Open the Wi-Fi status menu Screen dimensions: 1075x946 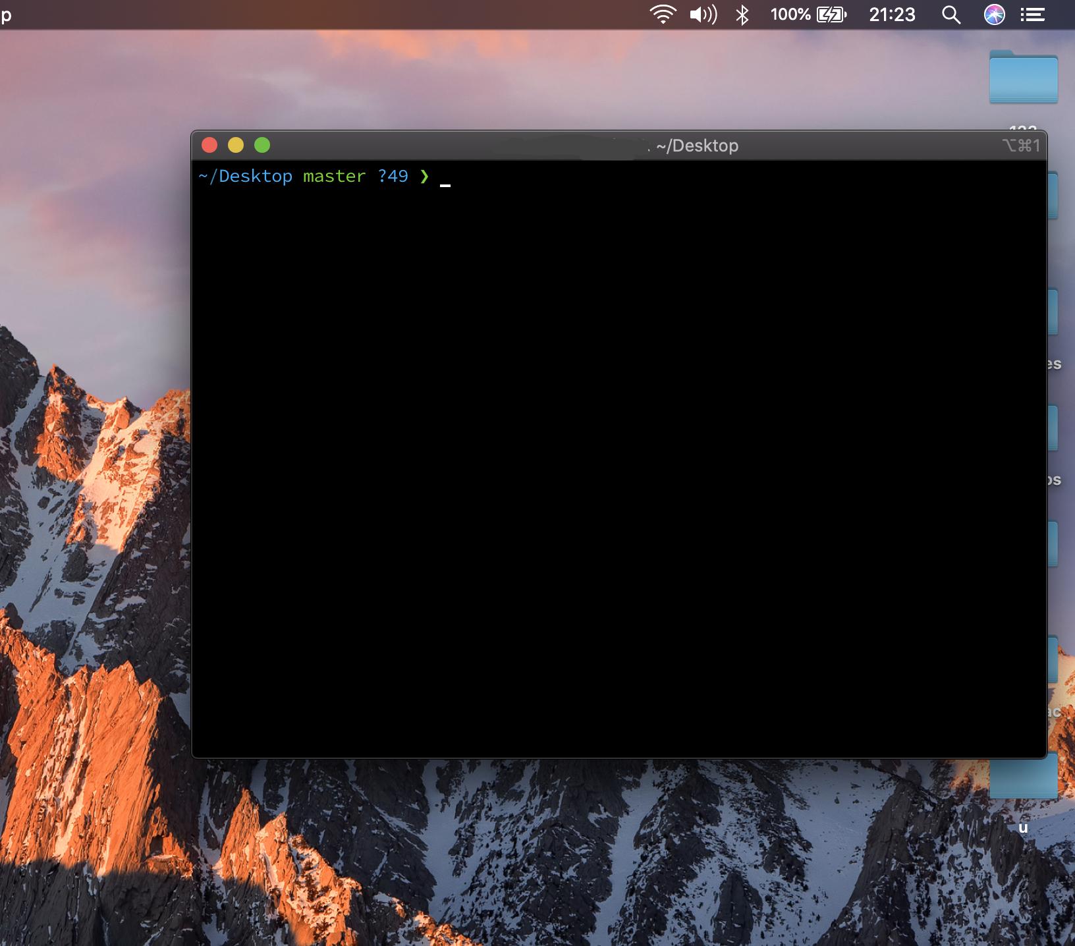663,14
